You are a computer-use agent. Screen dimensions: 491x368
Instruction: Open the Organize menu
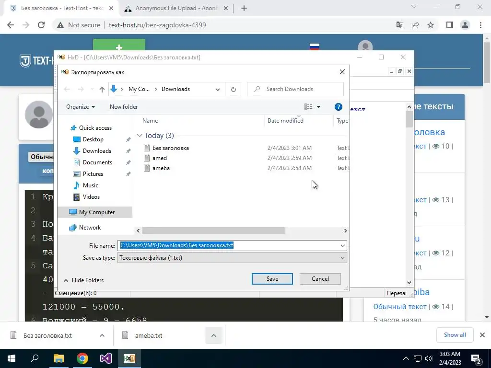click(x=81, y=107)
